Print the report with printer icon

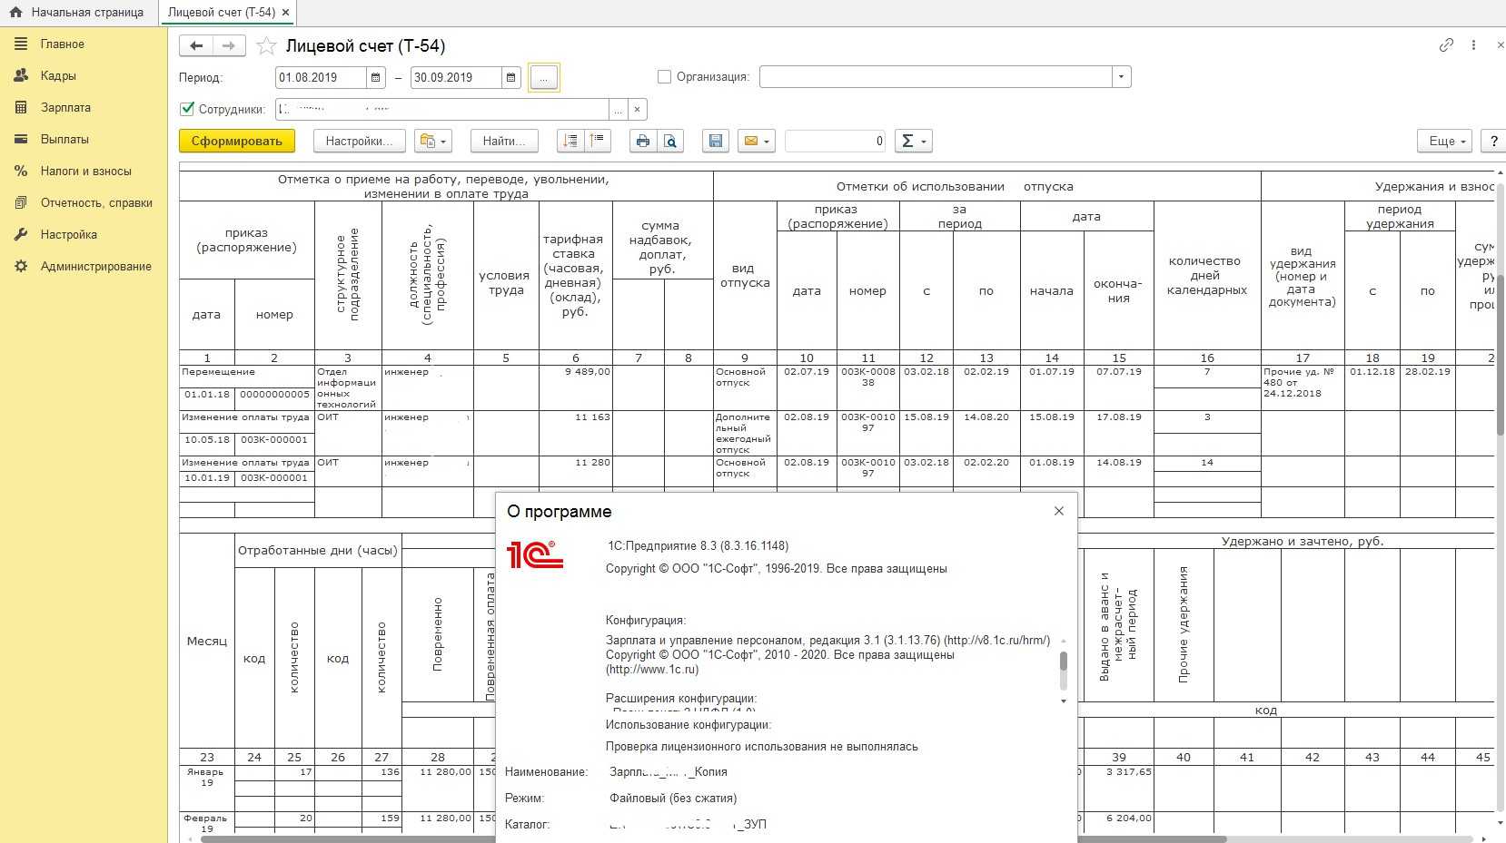coord(643,141)
